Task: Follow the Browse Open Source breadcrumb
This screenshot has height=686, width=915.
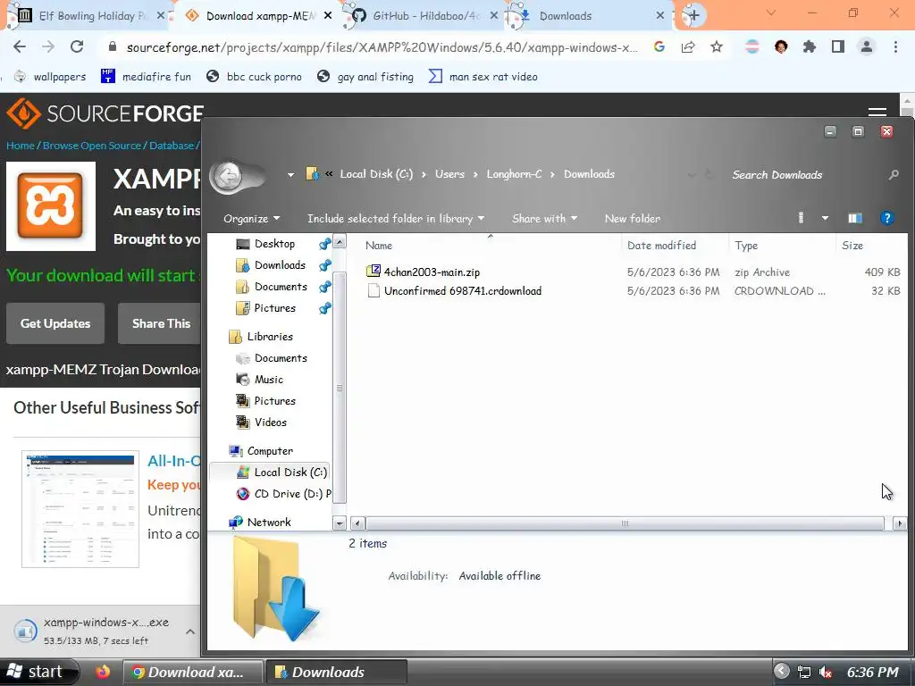Action: pyautogui.click(x=92, y=146)
